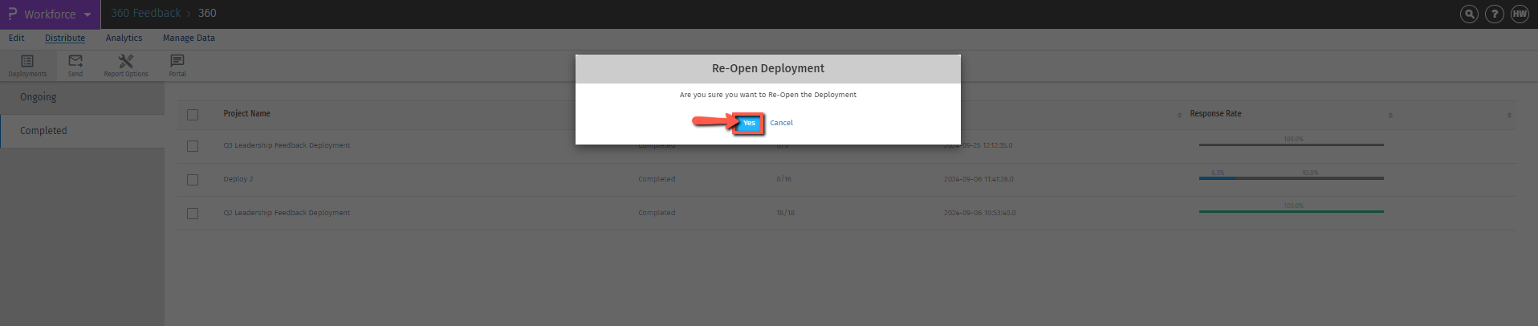Check the Deploy 2 row checkbox
The image size is (1538, 326).
pos(193,180)
